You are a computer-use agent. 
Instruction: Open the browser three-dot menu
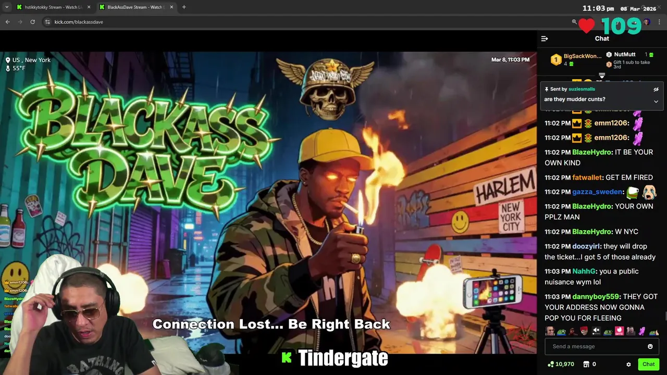(659, 22)
